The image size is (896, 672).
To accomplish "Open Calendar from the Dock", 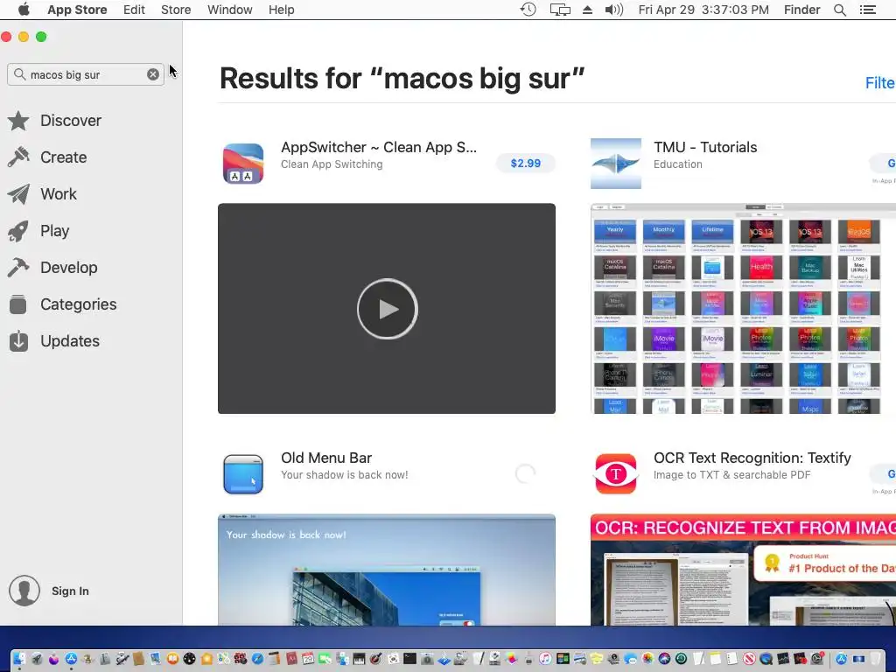I will click(x=308, y=659).
